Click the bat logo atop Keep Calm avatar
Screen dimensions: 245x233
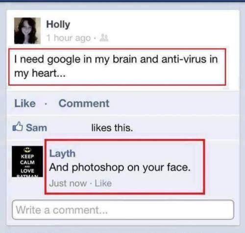click(27, 150)
